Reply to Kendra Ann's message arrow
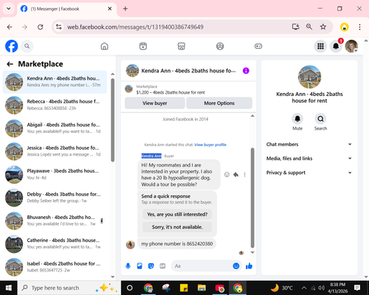 point(236,175)
